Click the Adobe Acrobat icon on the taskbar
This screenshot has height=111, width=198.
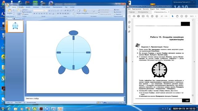[41, 109]
